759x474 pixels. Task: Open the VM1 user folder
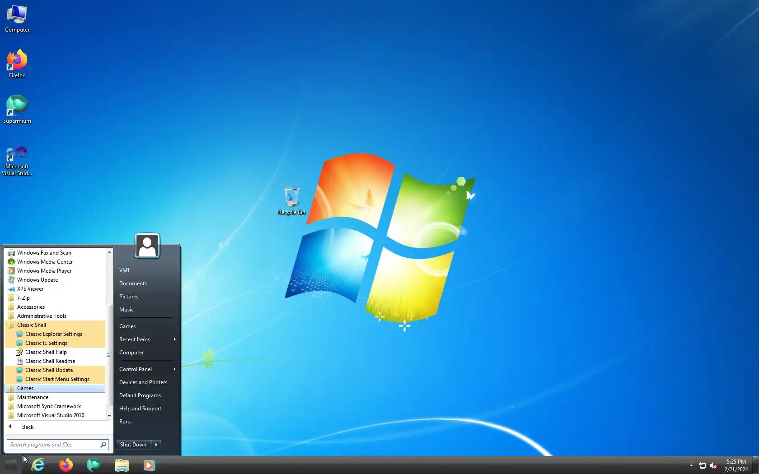click(146, 270)
